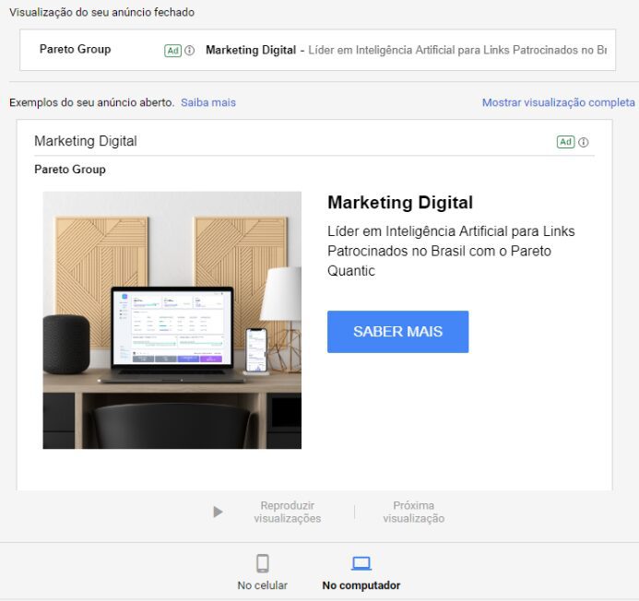Click the green Ad badge in the expanded ad header
The height and width of the screenshot is (601, 639).
(x=565, y=142)
